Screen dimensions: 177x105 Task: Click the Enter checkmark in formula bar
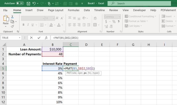39,38
